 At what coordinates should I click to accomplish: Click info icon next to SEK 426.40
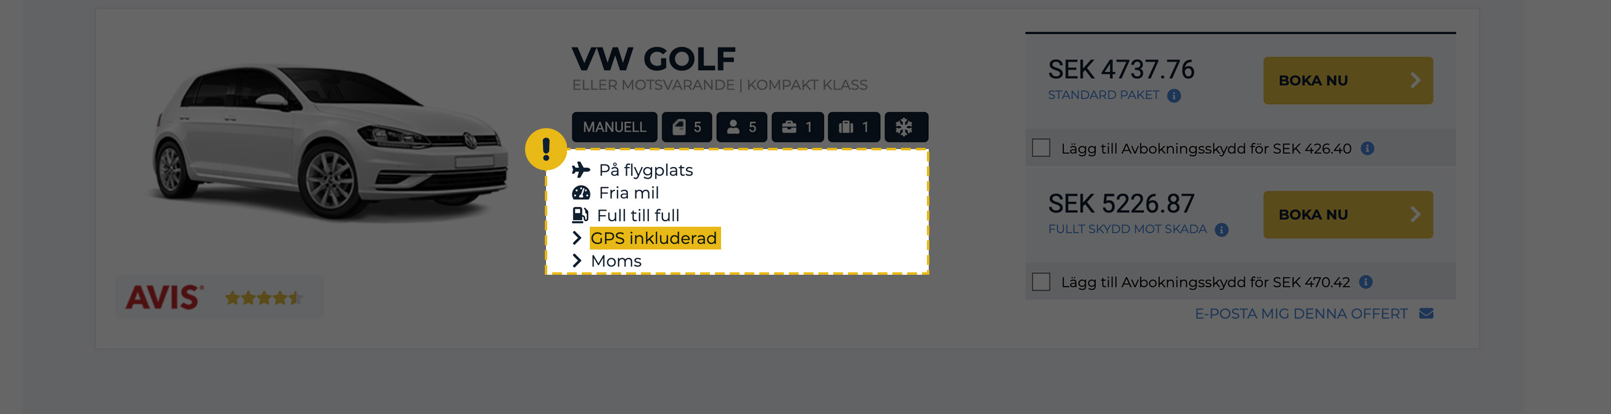1367,149
